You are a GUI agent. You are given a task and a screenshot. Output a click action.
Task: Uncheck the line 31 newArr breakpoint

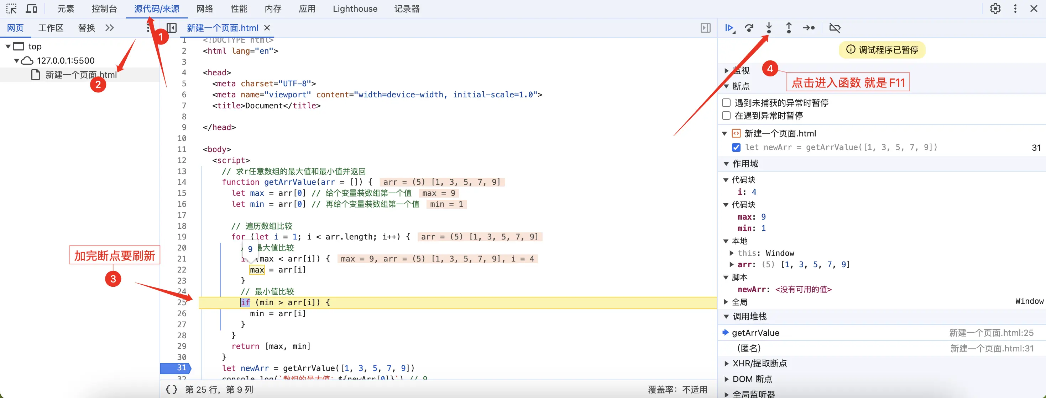pyautogui.click(x=736, y=147)
